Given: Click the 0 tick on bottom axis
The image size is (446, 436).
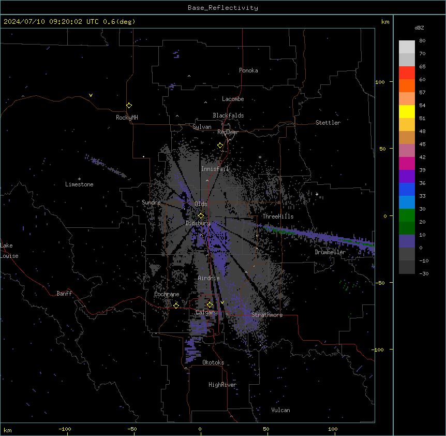Looking at the screenshot, I should click(200, 429).
